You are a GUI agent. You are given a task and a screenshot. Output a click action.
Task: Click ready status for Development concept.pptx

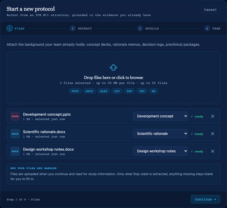197,117
